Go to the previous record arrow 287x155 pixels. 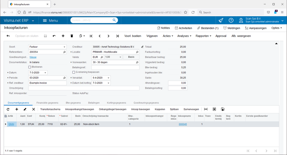100,36
